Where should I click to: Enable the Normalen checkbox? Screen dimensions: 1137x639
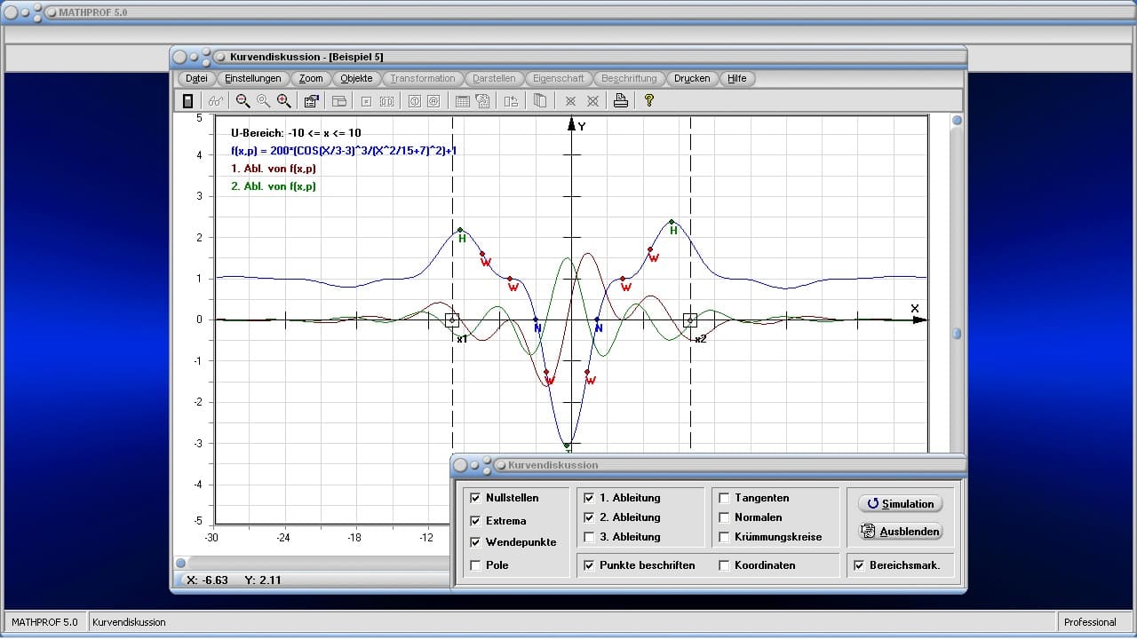click(x=724, y=517)
